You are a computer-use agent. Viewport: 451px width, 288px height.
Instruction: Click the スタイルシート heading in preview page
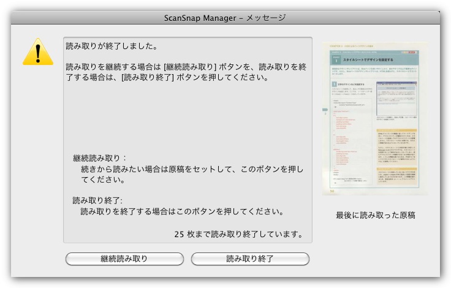click(368, 61)
